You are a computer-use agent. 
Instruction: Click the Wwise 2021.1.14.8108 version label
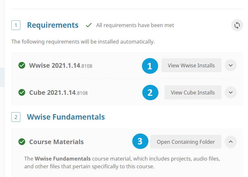[x=60, y=65]
